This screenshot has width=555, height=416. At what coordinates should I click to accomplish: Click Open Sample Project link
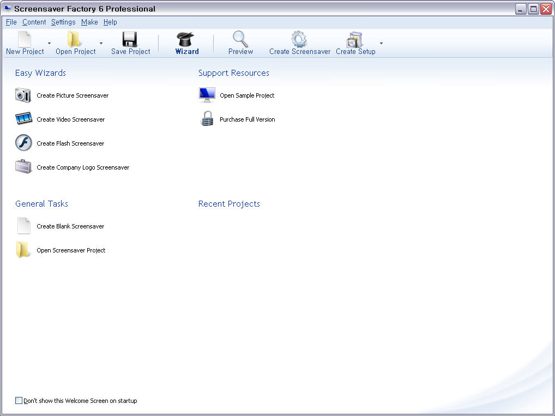pos(247,95)
